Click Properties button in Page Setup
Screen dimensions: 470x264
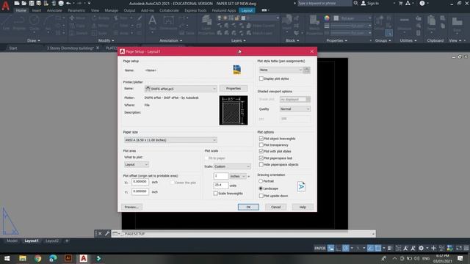coord(234,89)
